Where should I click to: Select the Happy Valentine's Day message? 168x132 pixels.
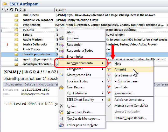tap(85, 20)
